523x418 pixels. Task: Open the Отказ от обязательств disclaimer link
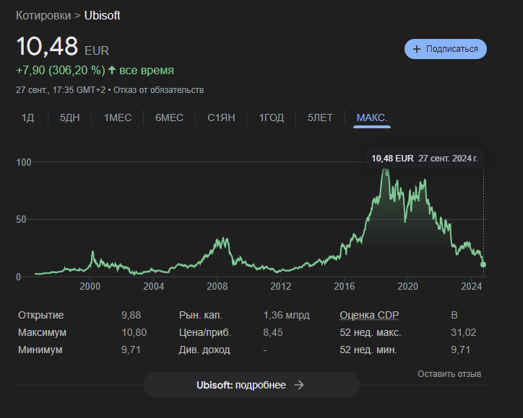click(x=158, y=90)
